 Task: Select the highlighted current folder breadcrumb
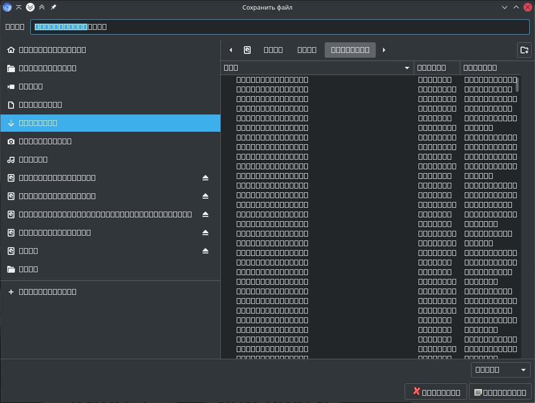click(x=350, y=50)
